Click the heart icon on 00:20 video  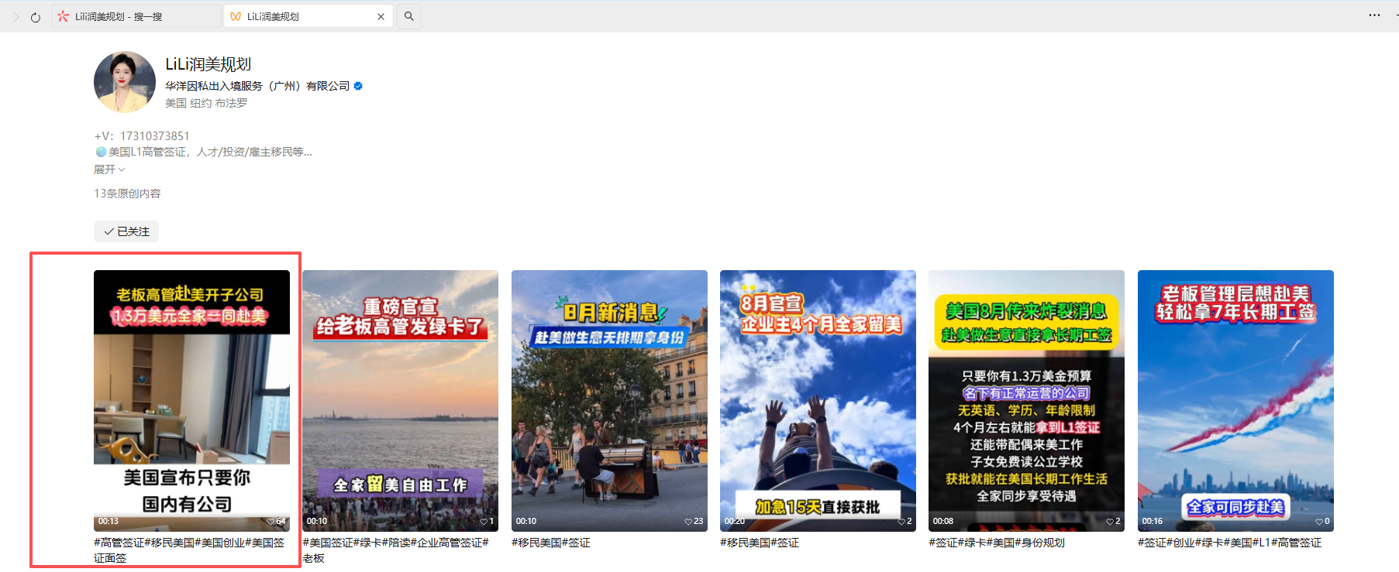click(901, 522)
